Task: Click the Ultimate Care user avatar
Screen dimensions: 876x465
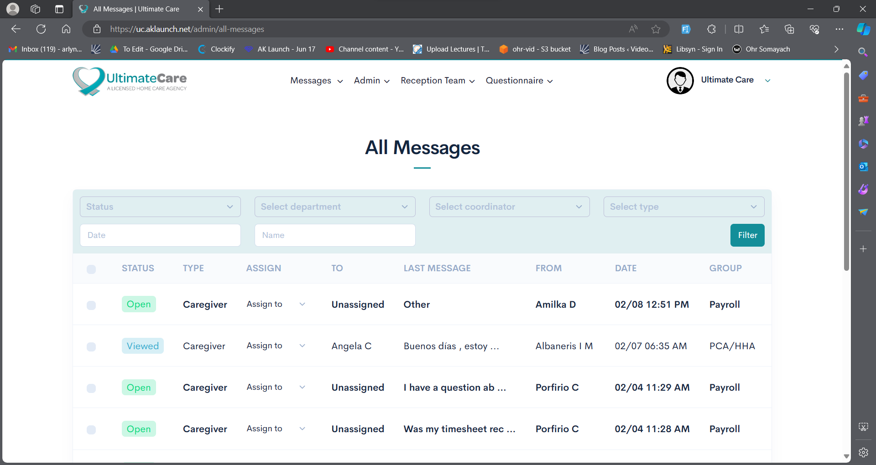Action: pyautogui.click(x=680, y=81)
